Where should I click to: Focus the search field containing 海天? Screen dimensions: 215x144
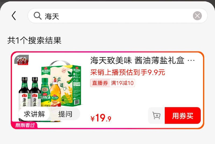(117, 16)
